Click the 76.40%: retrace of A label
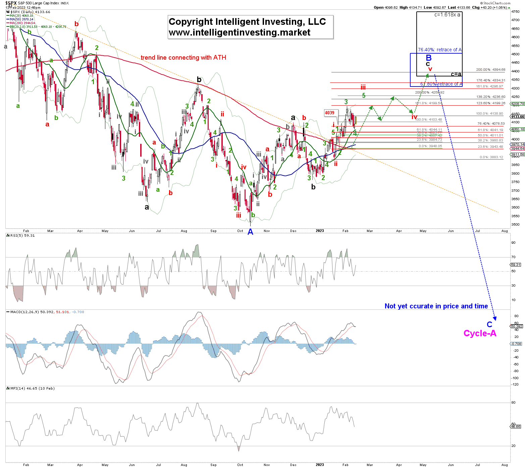 pyautogui.click(x=440, y=50)
